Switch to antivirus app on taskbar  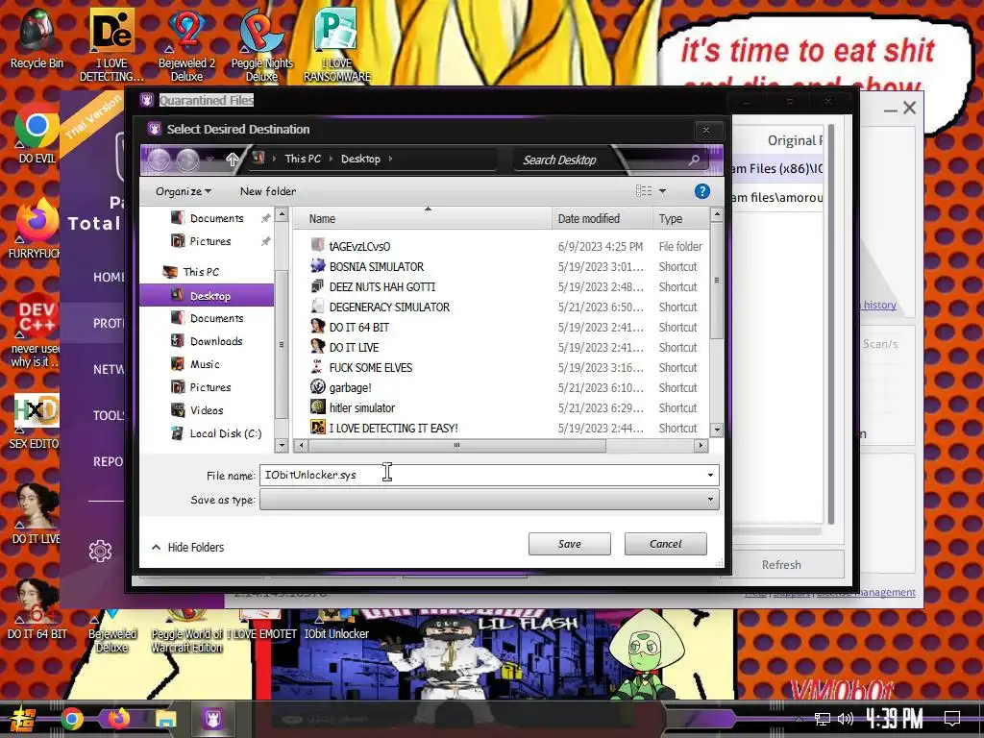point(212,719)
